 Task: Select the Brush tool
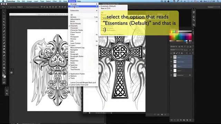[x=4, y=34]
